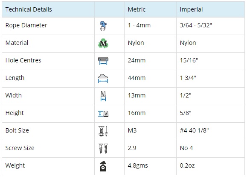
Task: Select the 44mm length value
Action: click(137, 78)
